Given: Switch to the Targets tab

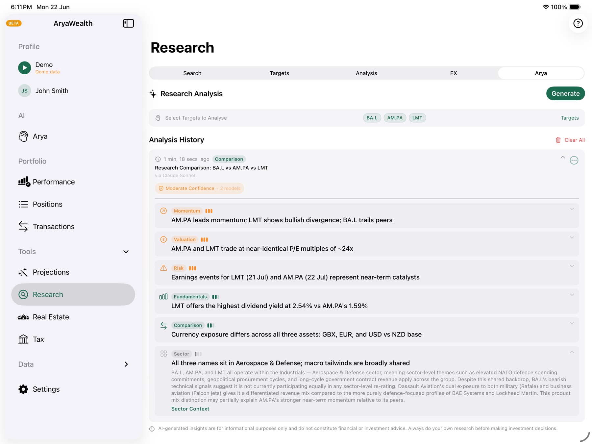Looking at the screenshot, I should tap(280, 73).
